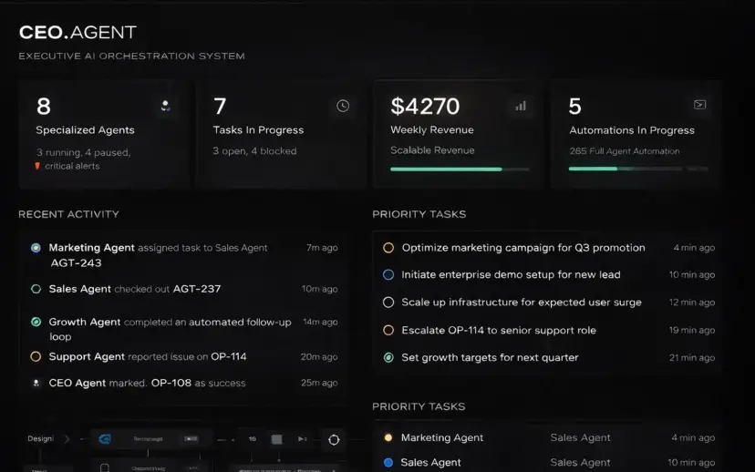
Task: Click the orange ring beside Support Agent reported issue
Action: [36, 356]
